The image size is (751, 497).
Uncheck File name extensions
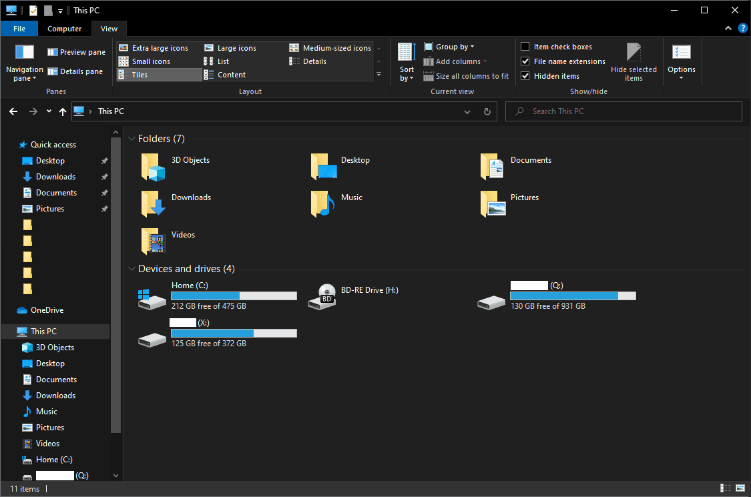pos(525,61)
